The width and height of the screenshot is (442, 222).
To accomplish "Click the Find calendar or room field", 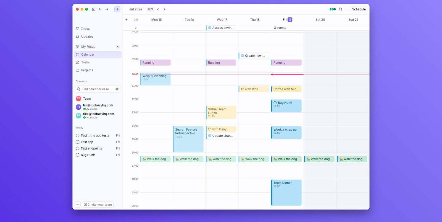I will pos(98,89).
